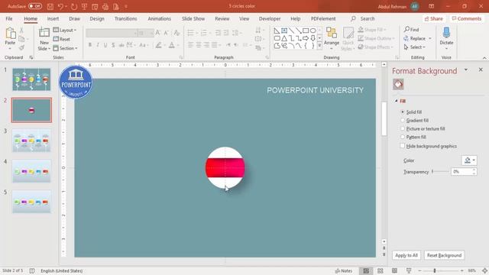
Task: Click the Start From Beginning presentation icon
Action: [x=85, y=6]
